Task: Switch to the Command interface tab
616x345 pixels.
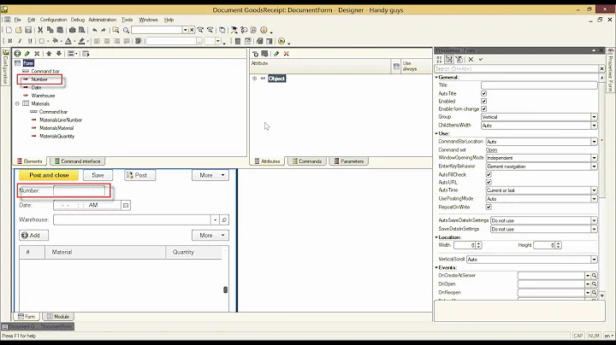Action: pos(77,161)
